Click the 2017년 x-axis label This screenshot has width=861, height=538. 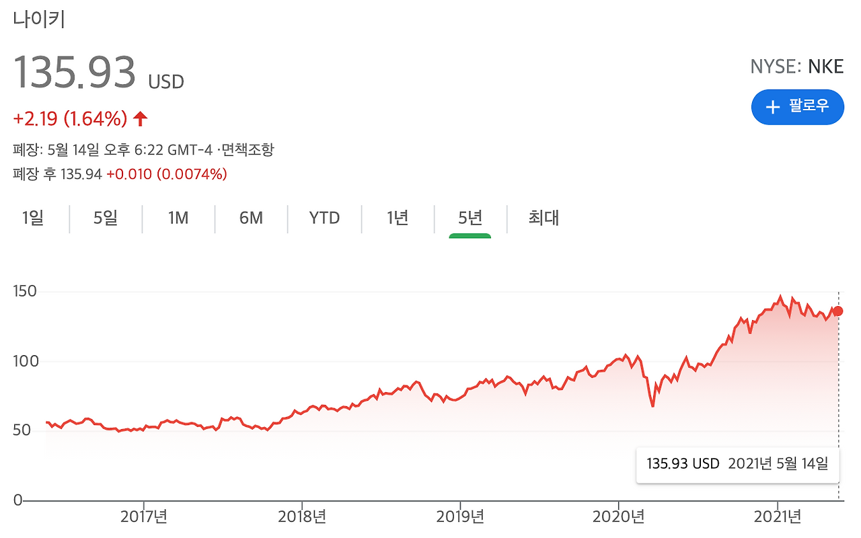[x=143, y=517]
